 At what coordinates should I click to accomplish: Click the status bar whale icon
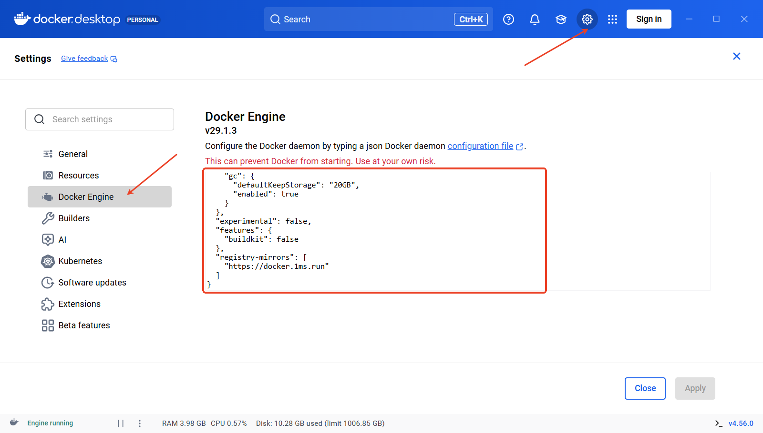(14, 422)
